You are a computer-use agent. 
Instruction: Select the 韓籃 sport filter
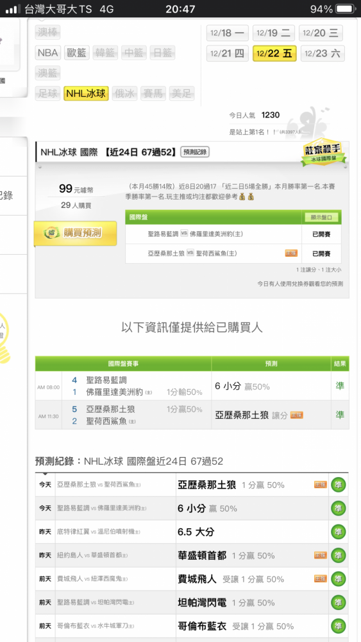click(x=105, y=53)
